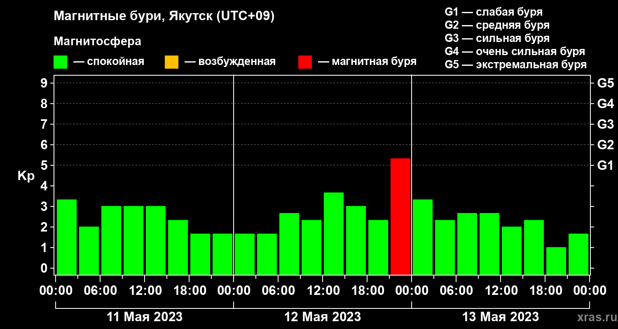The image size is (618, 329).
Task: Click the right-axis 'G1' level label
Action: coord(605,165)
